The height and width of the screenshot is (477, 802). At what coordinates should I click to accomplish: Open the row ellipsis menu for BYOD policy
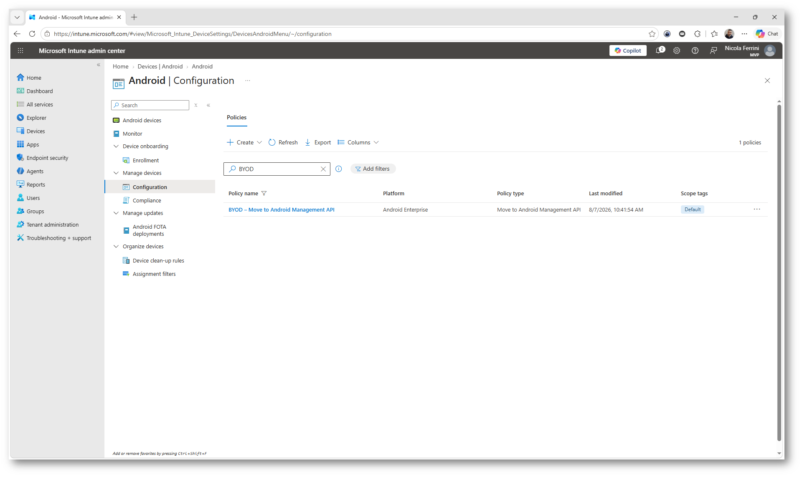(757, 209)
